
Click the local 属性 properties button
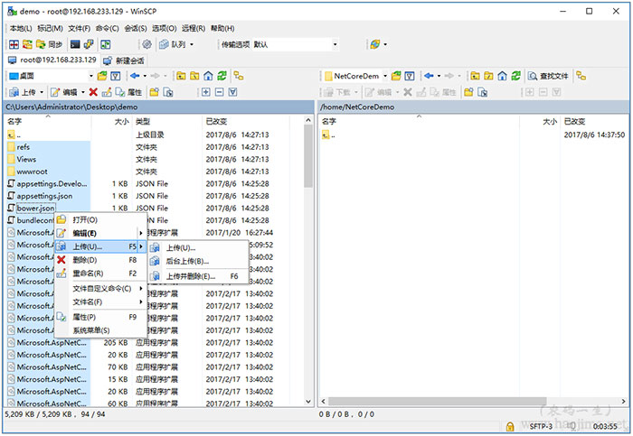[128, 92]
